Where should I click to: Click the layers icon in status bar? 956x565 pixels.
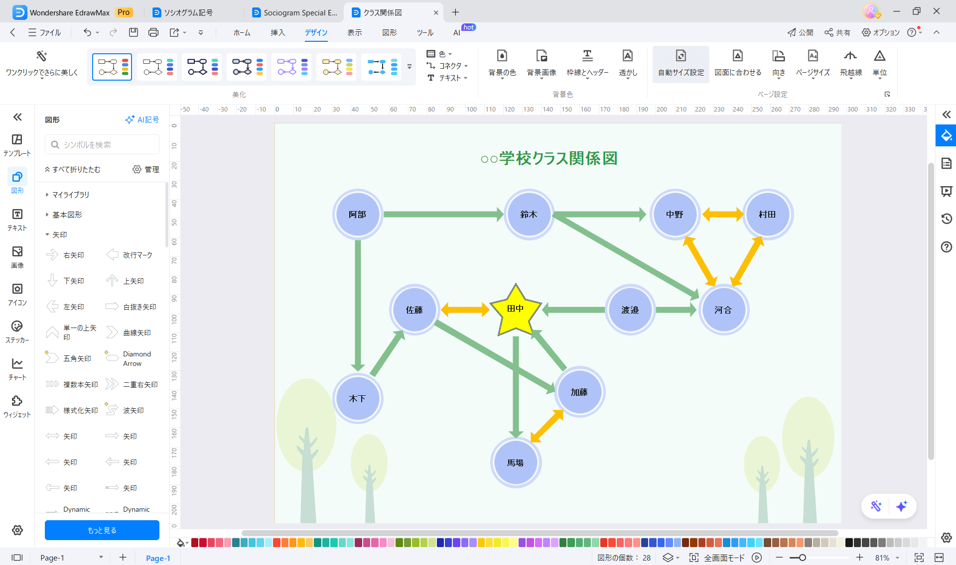668,558
